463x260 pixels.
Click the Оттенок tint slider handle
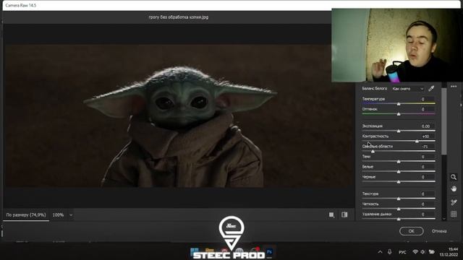click(399, 114)
